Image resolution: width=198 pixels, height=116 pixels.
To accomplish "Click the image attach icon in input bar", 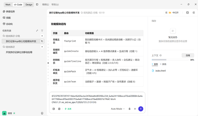I will tap(59, 109).
